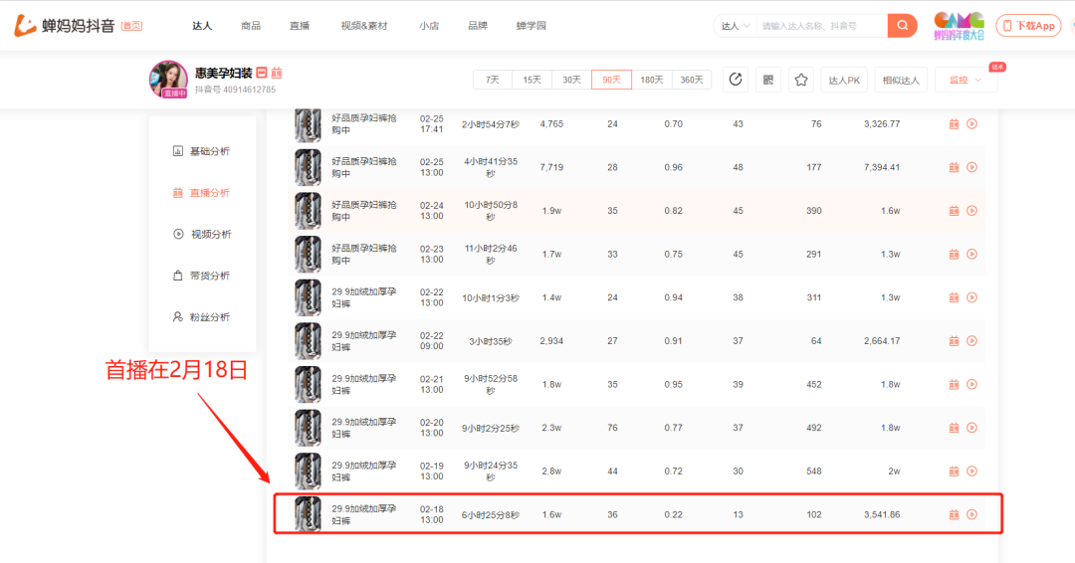Viewport: 1075px width, 563px height.
Task: Open the 02-24 live thumbnail
Action: click(308, 210)
